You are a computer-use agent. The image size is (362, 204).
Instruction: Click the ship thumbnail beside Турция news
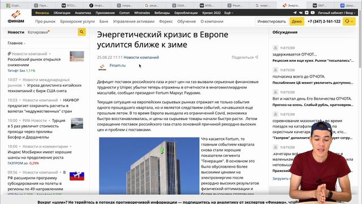click(x=77, y=124)
